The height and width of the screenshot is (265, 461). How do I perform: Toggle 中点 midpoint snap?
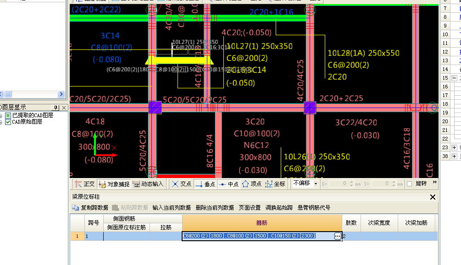(x=229, y=184)
